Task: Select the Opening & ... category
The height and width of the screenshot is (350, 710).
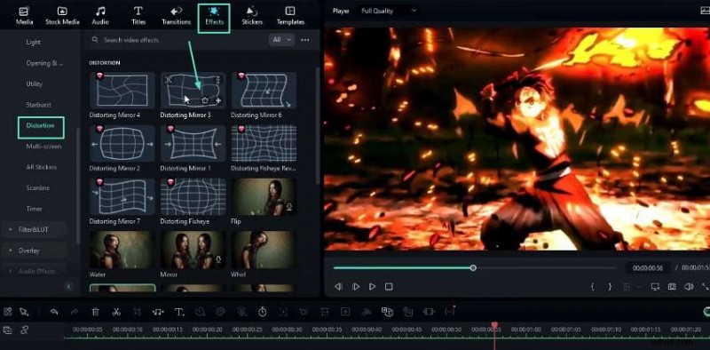Action: click(x=44, y=63)
